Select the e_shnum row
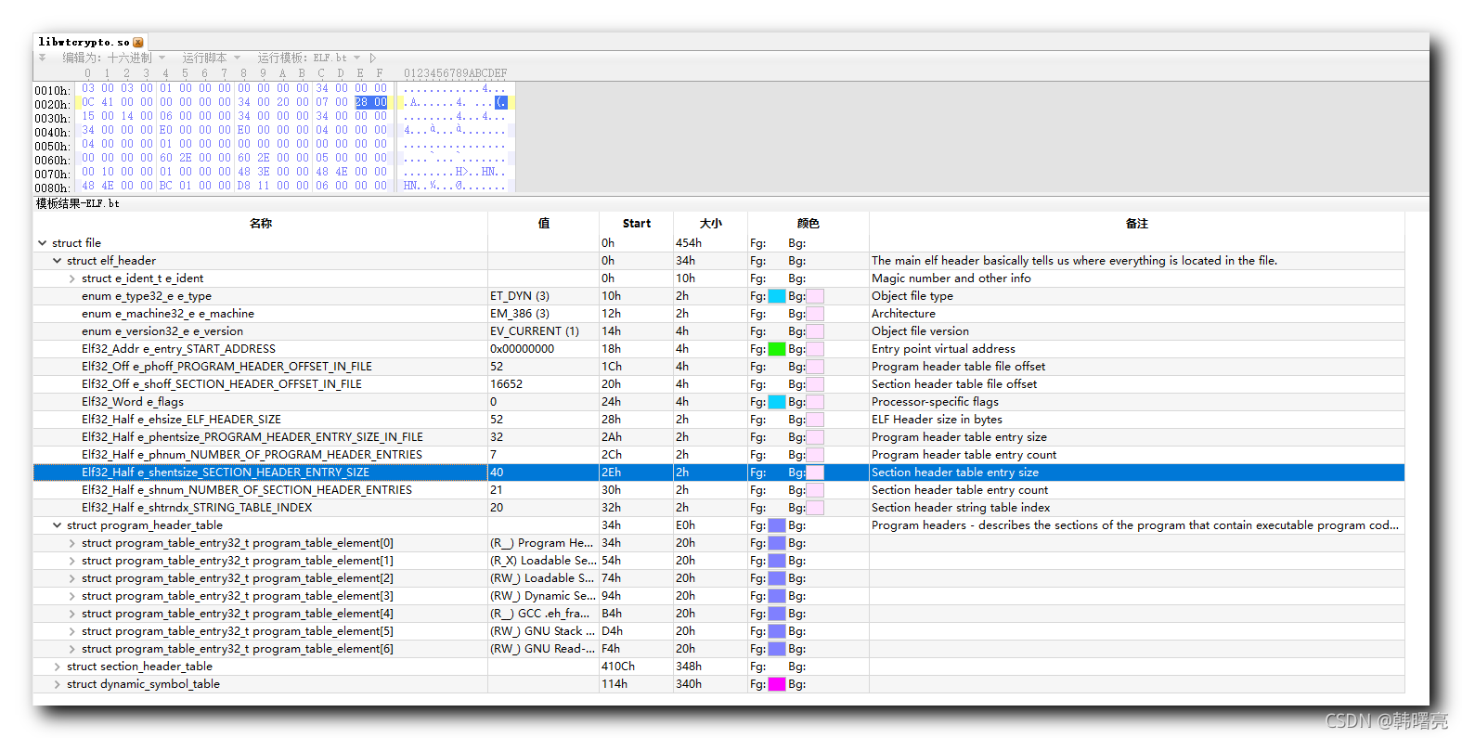Screen dimensions: 1462x738 click(x=718, y=490)
